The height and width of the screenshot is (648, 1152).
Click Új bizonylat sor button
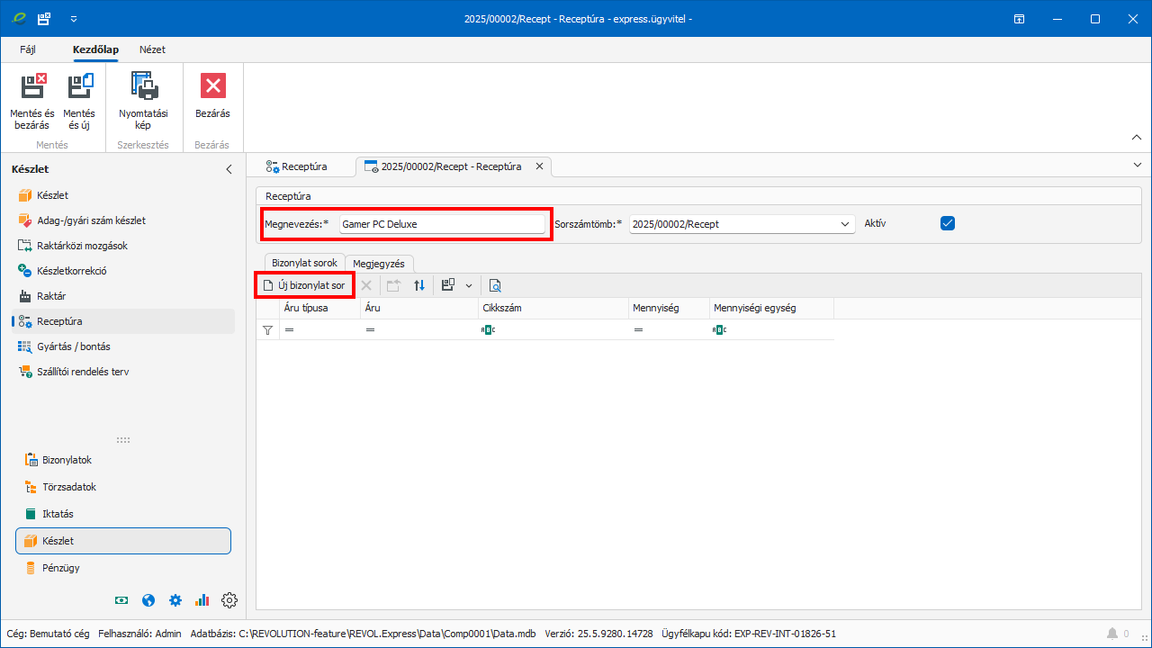tap(304, 285)
